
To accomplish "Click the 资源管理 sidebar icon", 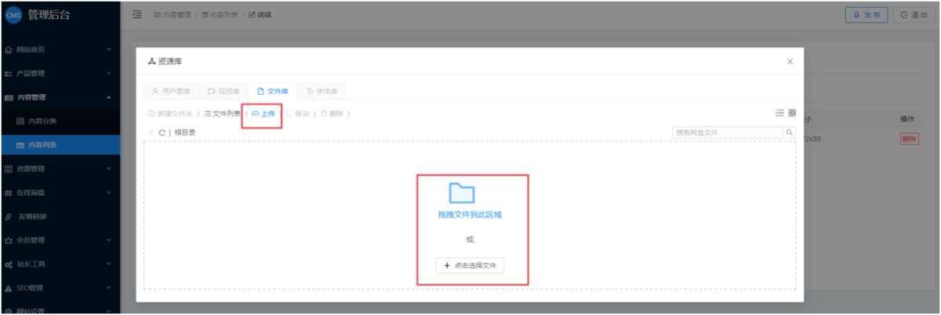I will coord(9,168).
